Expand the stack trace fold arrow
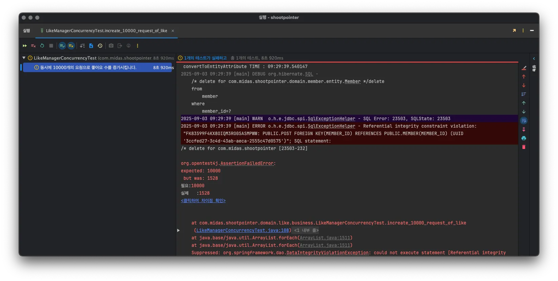The image size is (558, 281). point(179,230)
